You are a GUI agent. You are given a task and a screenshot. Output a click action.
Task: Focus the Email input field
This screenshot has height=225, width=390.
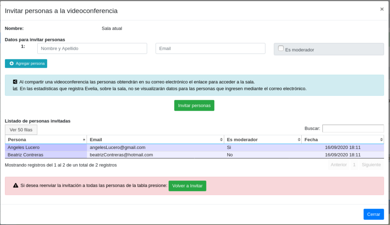coord(210,48)
